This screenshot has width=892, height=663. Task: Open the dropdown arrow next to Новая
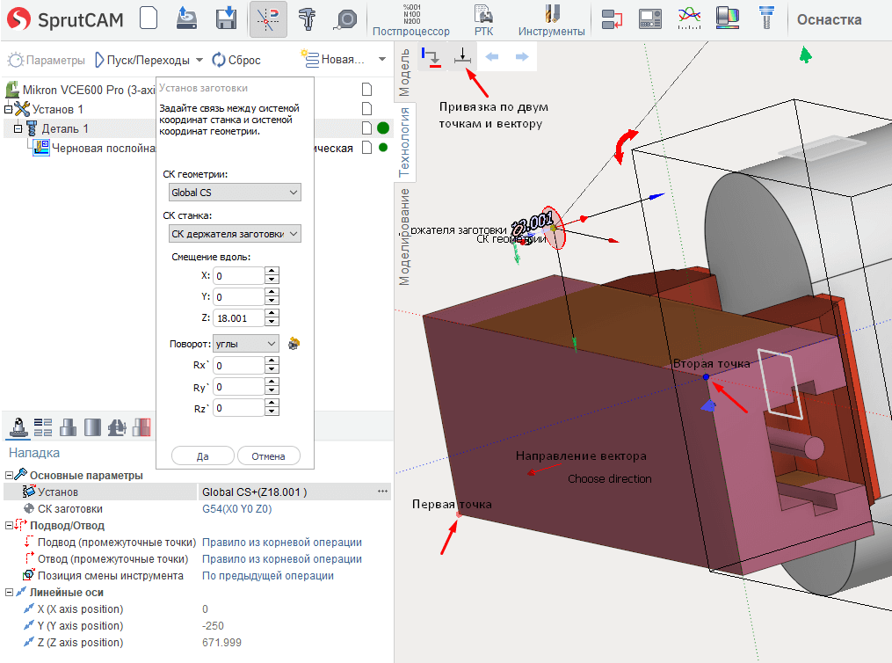click(382, 59)
